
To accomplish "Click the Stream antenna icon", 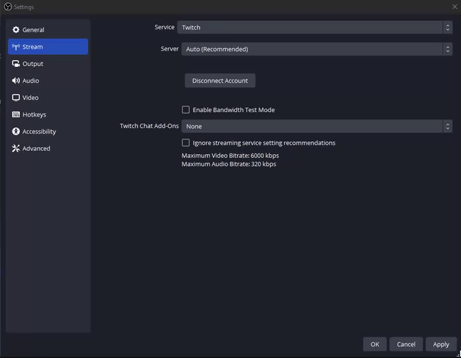I will point(16,47).
